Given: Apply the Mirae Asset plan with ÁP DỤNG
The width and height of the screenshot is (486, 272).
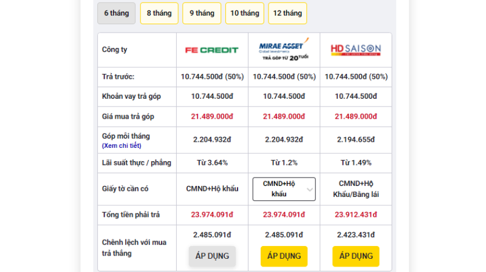Looking at the screenshot, I should pyautogui.click(x=284, y=256).
